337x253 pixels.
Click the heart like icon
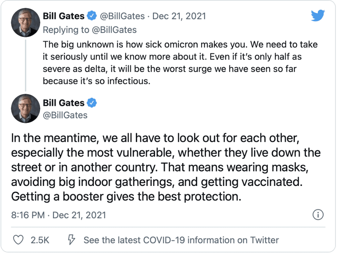18,240
